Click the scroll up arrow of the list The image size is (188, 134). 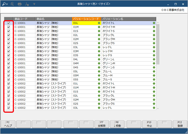pyautogui.click(x=158, y=23)
